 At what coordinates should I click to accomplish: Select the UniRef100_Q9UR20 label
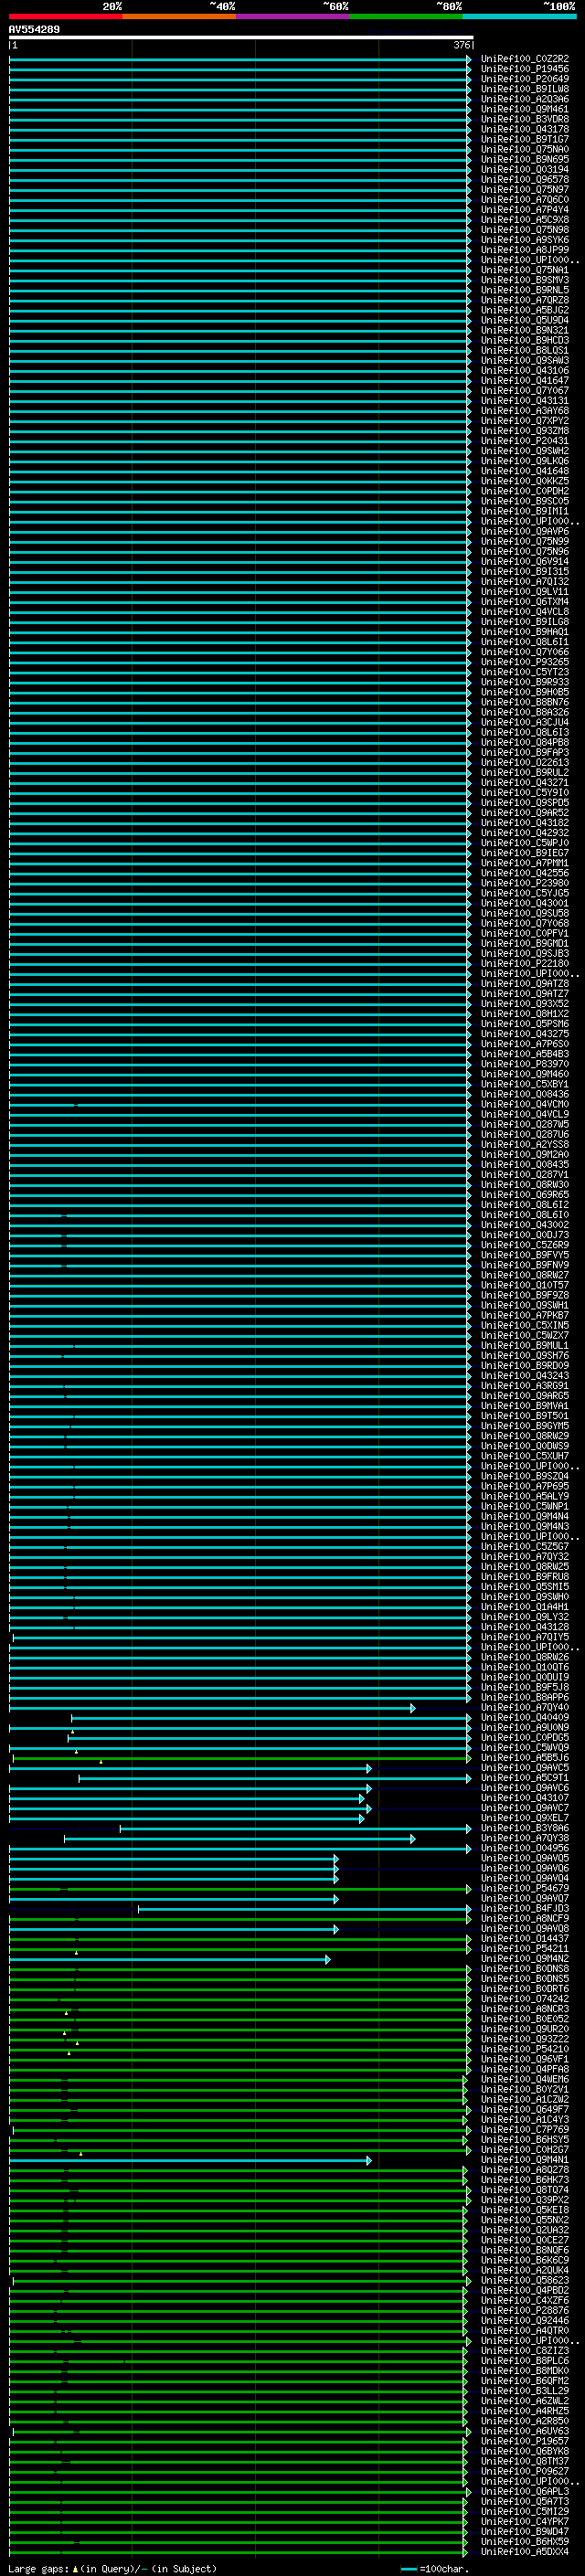525,2029
